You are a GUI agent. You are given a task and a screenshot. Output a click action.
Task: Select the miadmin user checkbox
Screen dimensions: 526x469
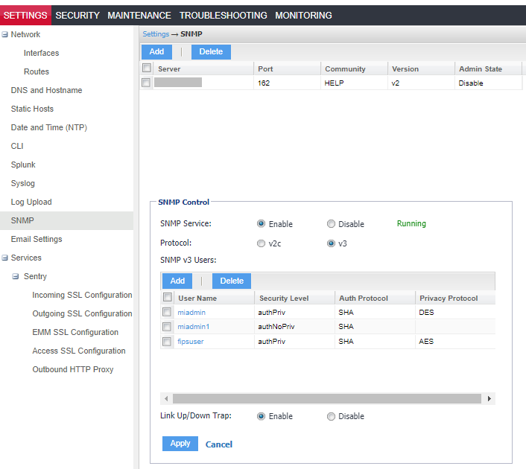(167, 313)
